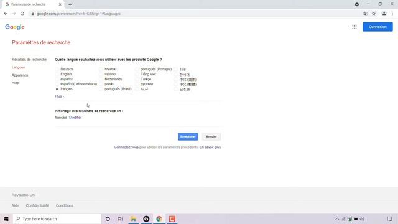Open the Chrome profile icon

384,14
